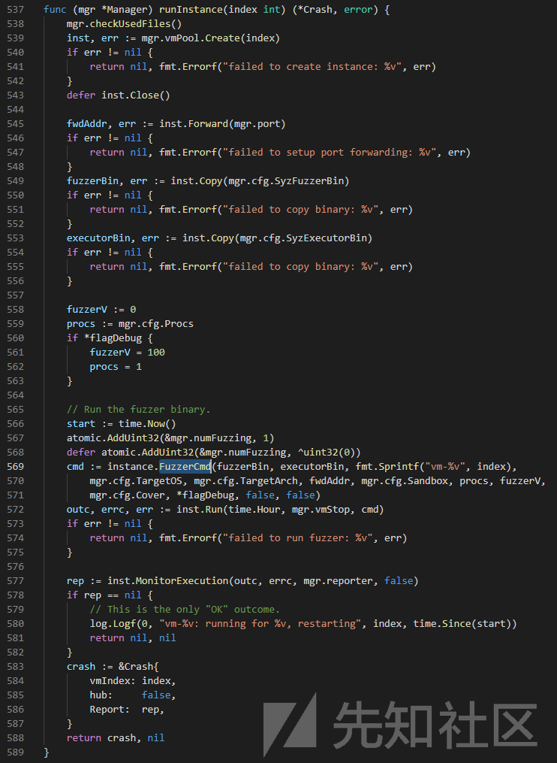
Task: Click mgr.vmStop argument
Action: tap(321, 509)
